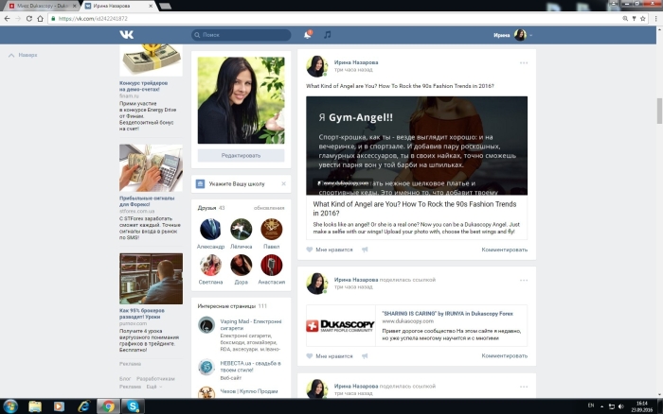Click the vk.com address bar
The height and width of the screenshot is (414, 663).
click(334, 19)
